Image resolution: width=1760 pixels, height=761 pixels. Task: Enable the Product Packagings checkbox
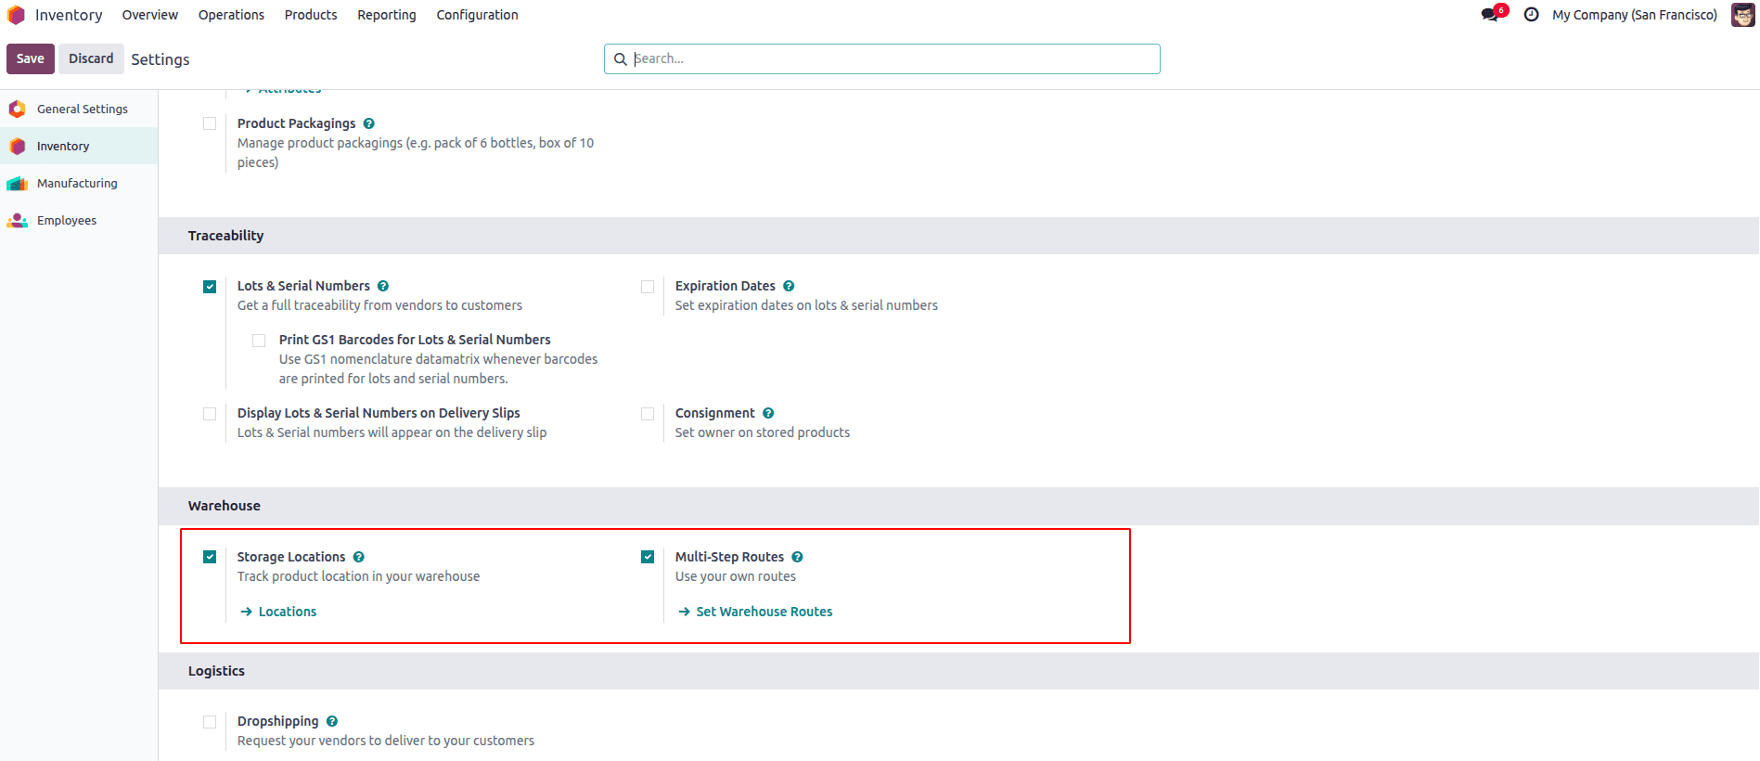click(210, 123)
